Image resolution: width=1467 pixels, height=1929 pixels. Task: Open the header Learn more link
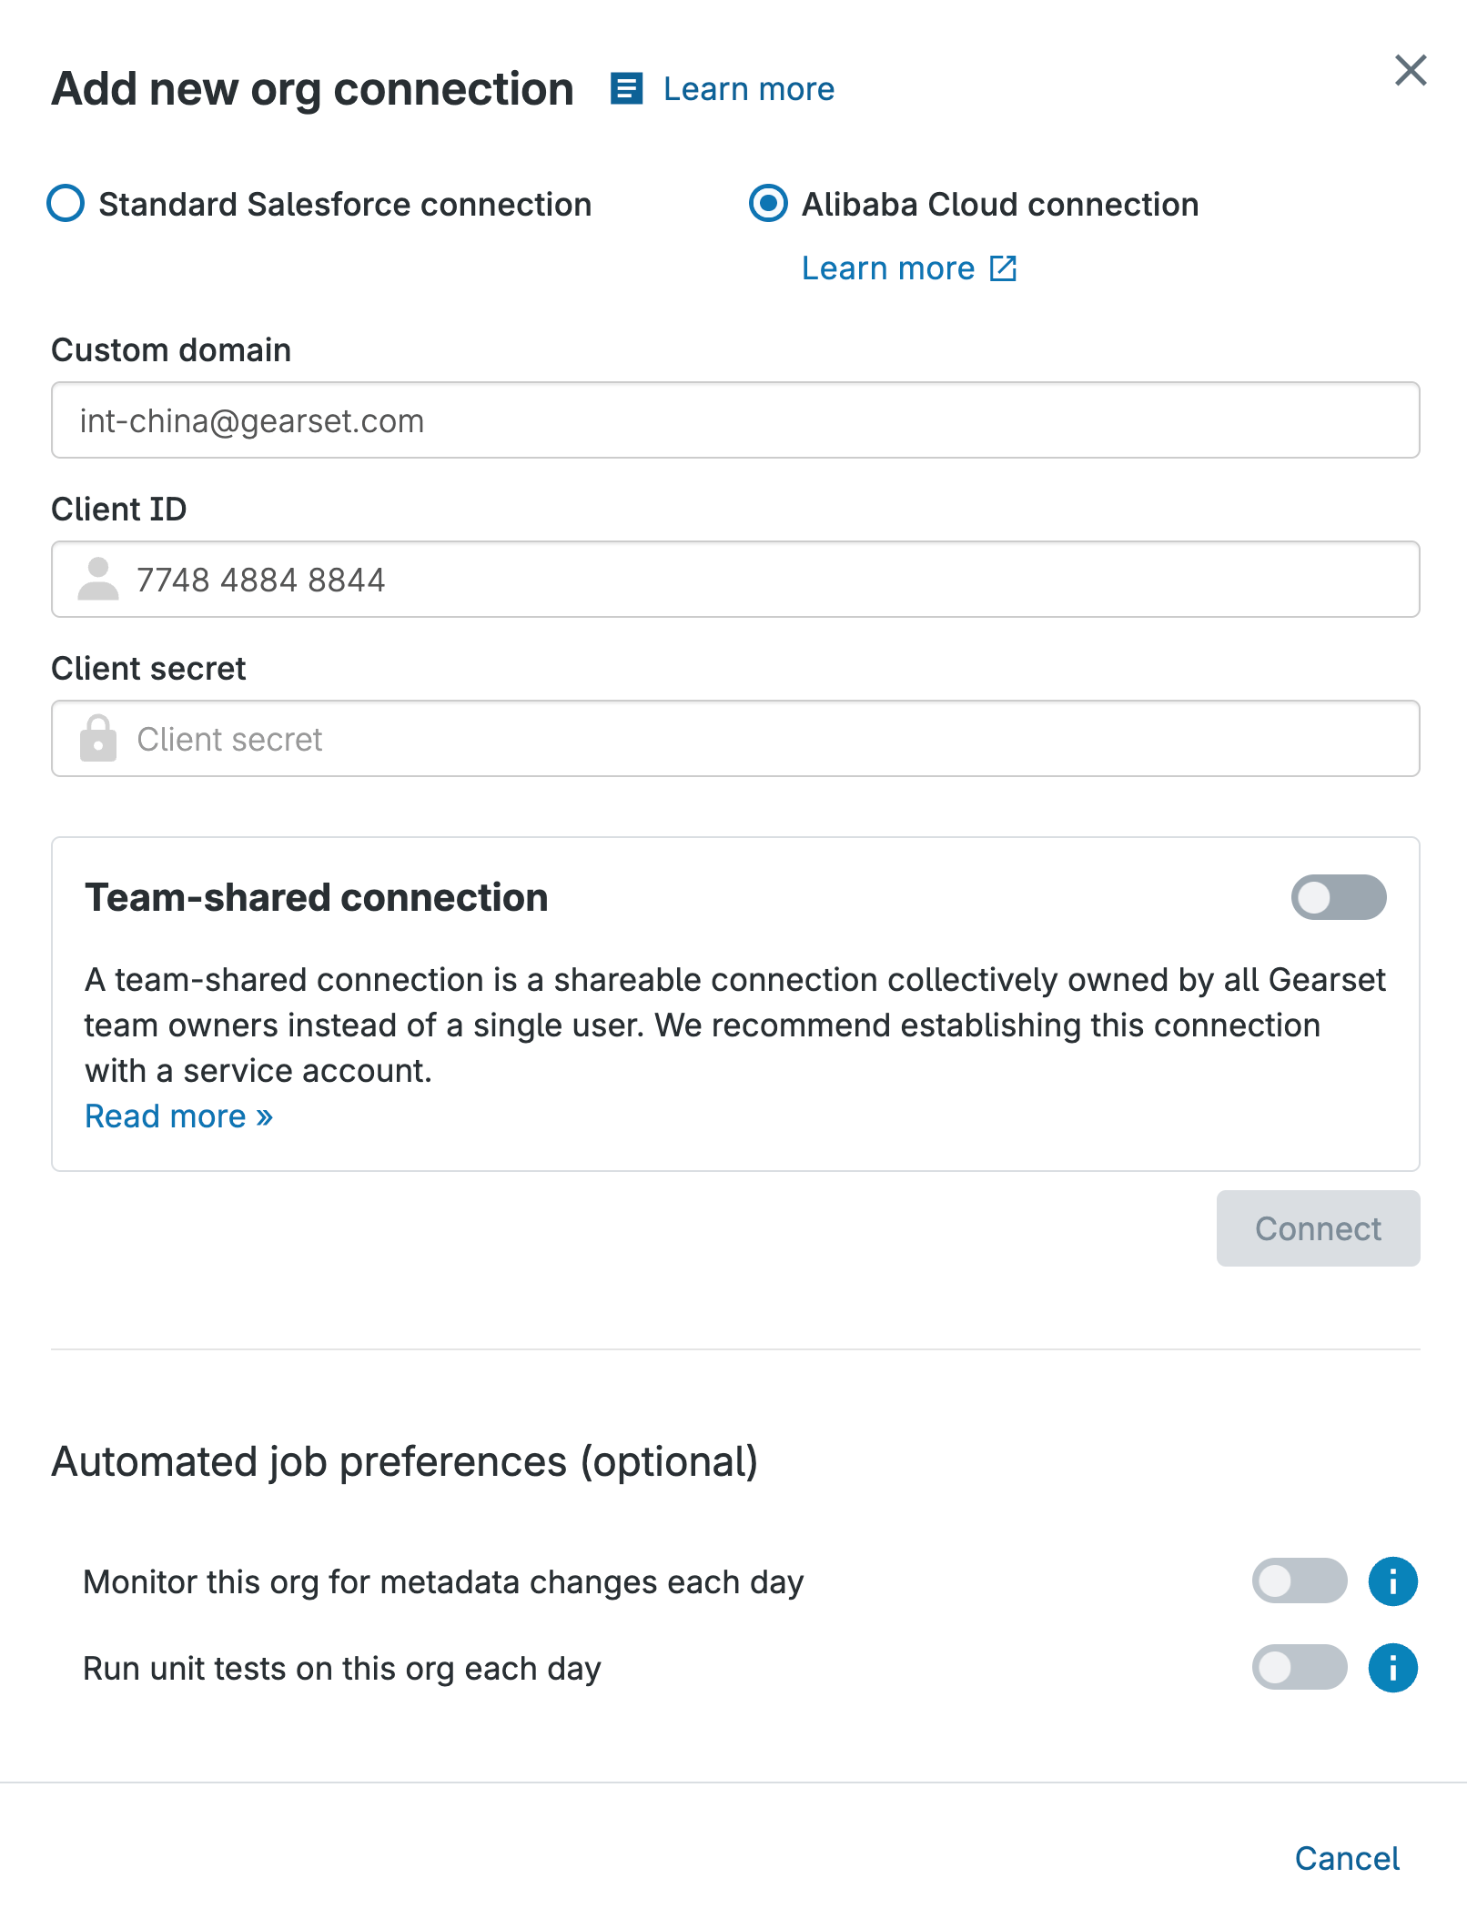[x=748, y=89]
